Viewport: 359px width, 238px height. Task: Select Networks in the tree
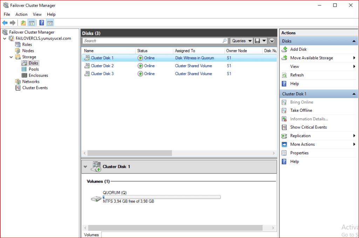[x=31, y=81]
